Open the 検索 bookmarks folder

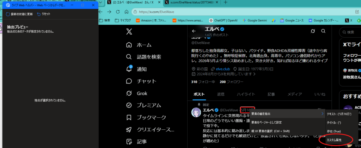point(104,20)
